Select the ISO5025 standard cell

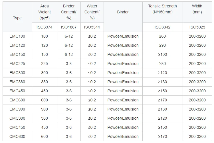(197, 27)
